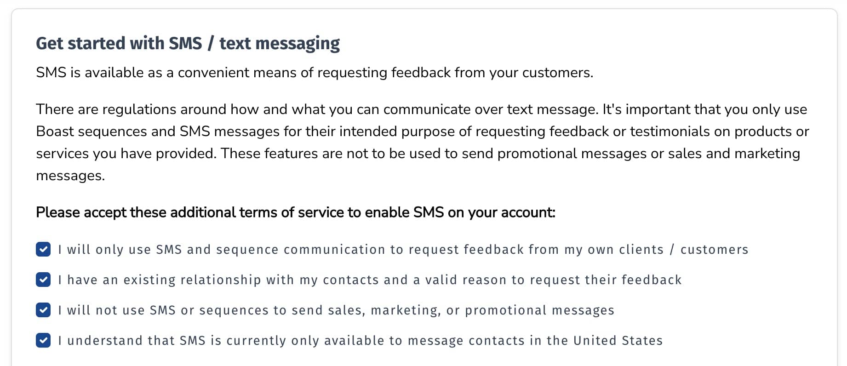The width and height of the screenshot is (847, 366).
Task: Click the label about having an existing relationship
Action: [x=370, y=280]
